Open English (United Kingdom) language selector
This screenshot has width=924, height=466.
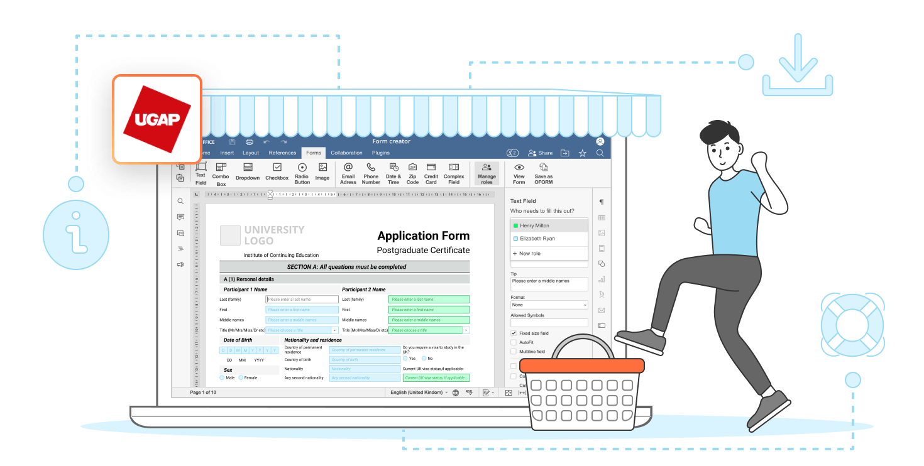coord(419,393)
